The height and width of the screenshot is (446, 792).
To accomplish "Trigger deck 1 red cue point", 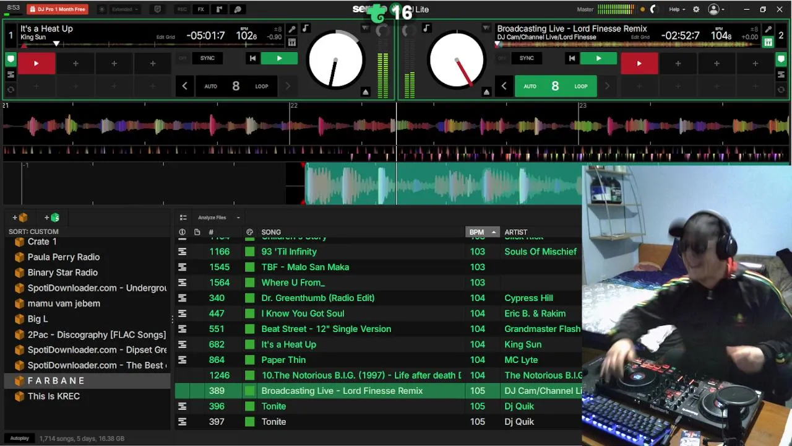I will tap(36, 63).
